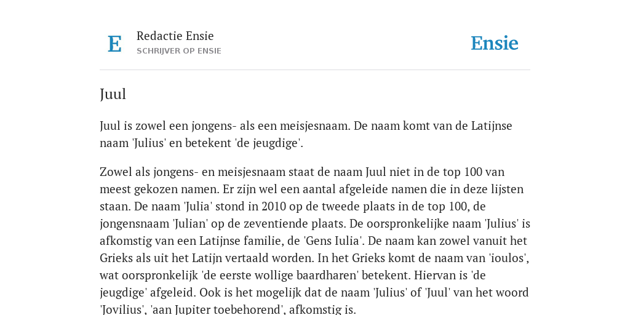Image resolution: width=630 pixels, height=315 pixels.
Task: Click the blue E author avatar icon
Action: (x=114, y=44)
